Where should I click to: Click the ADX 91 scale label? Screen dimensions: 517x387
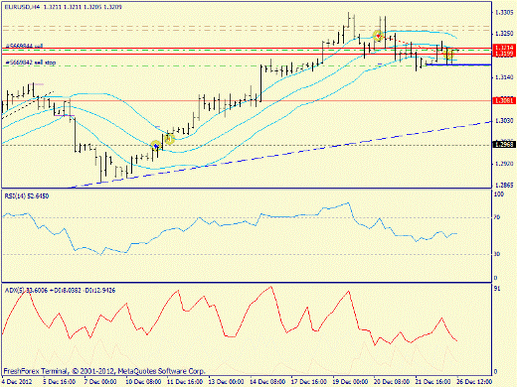coord(497,289)
